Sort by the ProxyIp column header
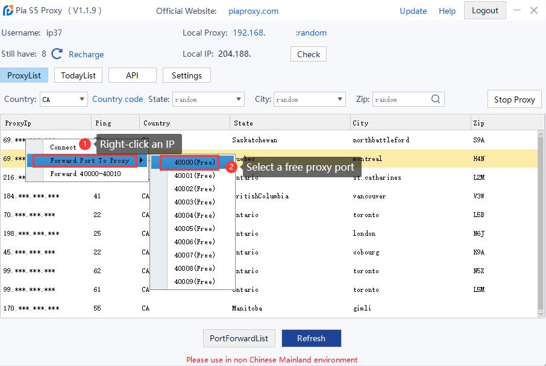The width and height of the screenshot is (546, 366). pos(46,123)
